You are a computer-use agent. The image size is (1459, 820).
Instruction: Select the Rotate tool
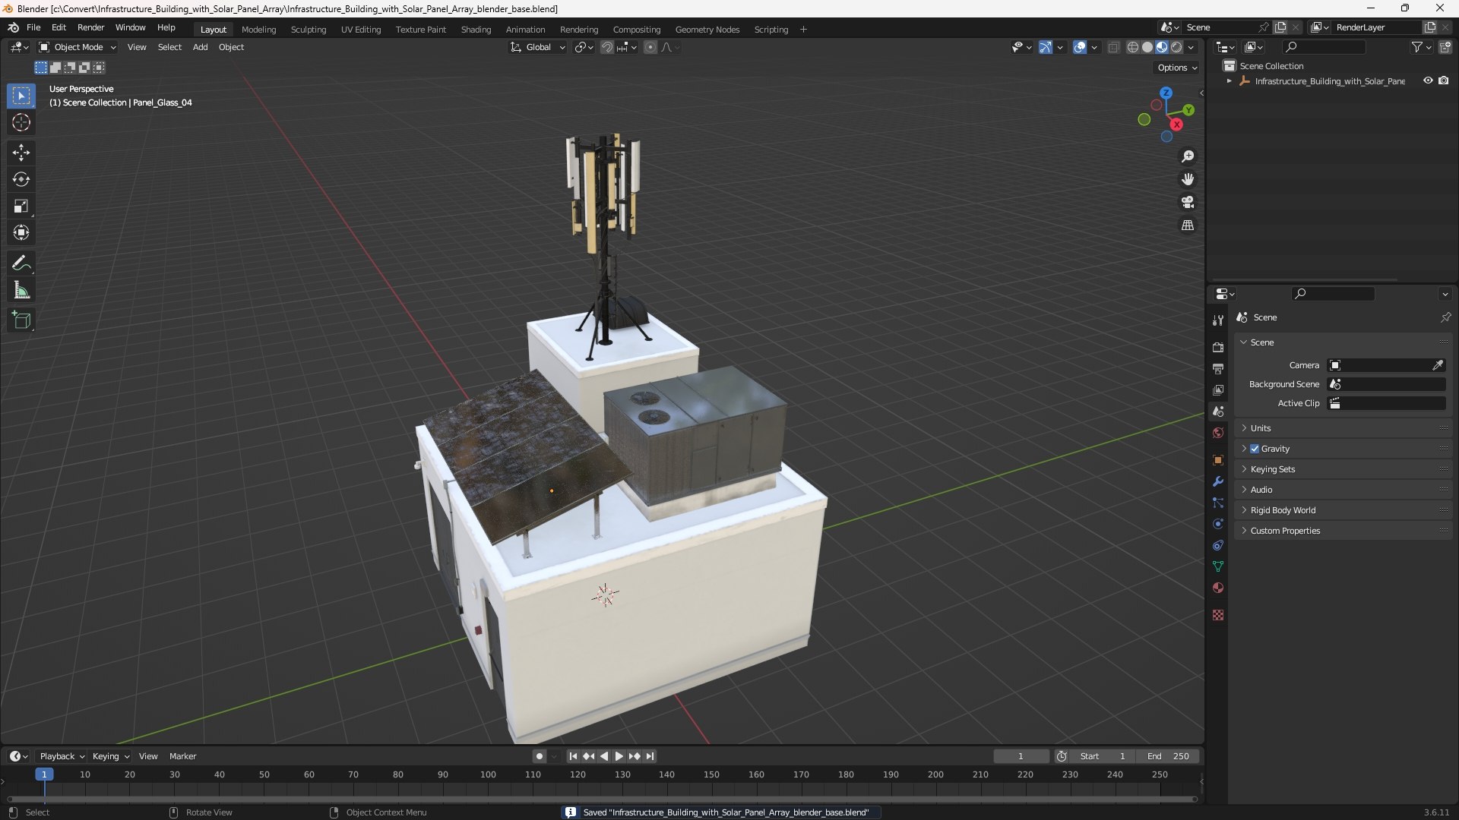21,179
